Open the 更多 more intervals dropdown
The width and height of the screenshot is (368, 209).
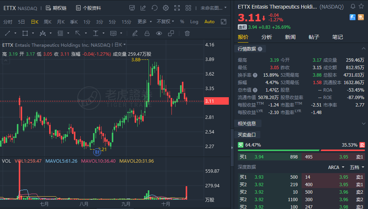[x=144, y=22]
